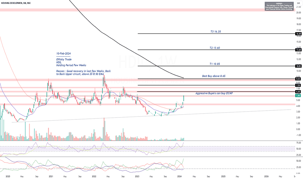Click the -1.00 price scale label
This screenshot has width=303, height=179.
point(298,135)
